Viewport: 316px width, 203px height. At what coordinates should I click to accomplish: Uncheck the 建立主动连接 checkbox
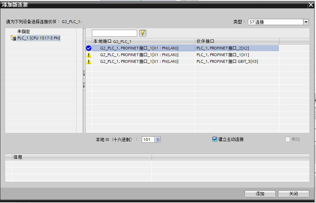tap(215, 139)
